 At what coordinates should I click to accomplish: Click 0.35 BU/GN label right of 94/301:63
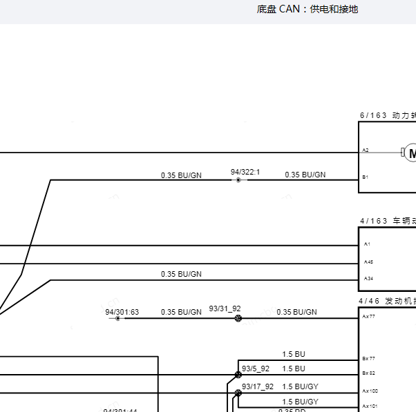181,312
